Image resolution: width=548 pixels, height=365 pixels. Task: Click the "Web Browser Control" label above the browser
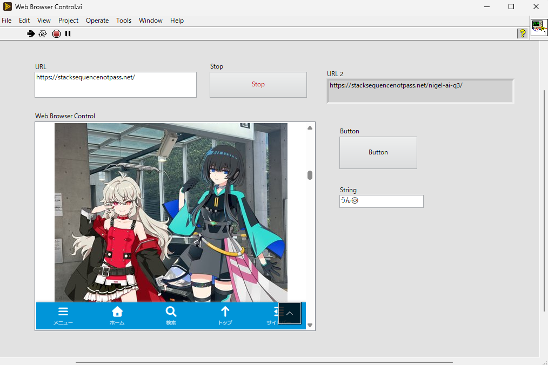click(65, 116)
